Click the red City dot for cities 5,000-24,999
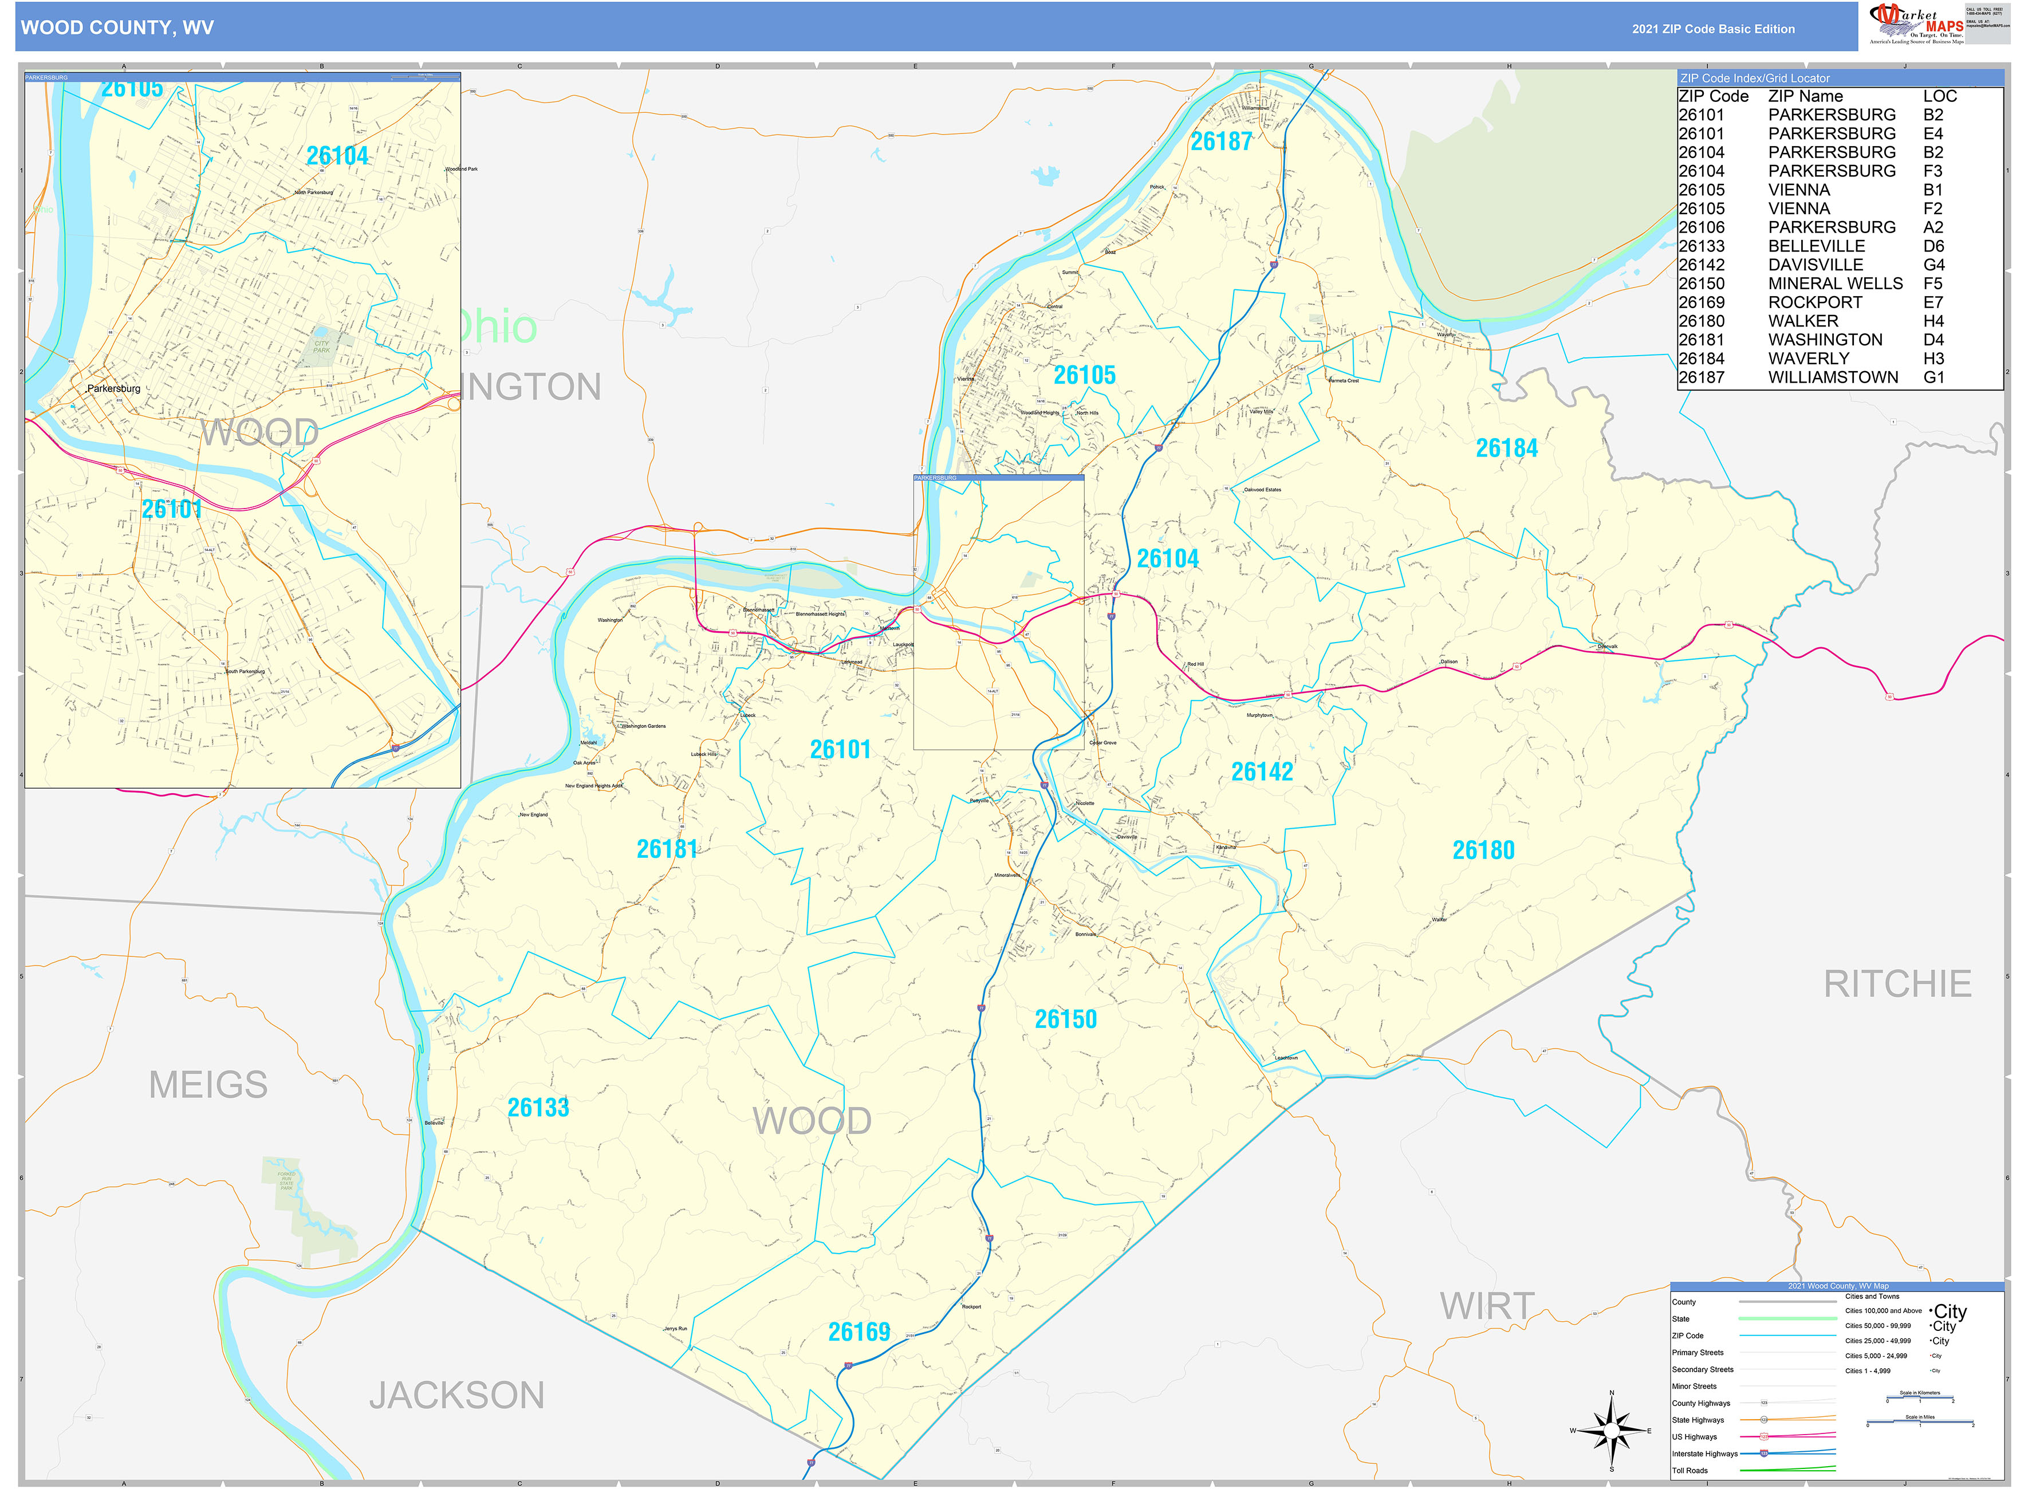This screenshot has height=1489, width=2028. tap(1931, 1356)
